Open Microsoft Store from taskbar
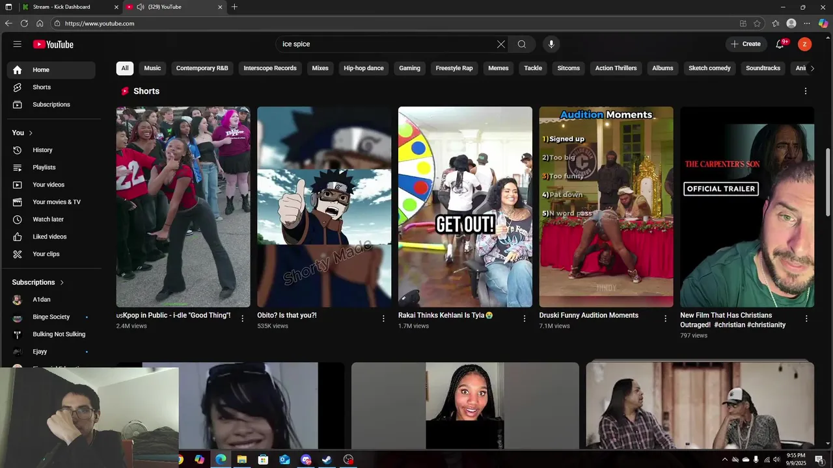Screen dimensions: 833x468 pos(263,460)
